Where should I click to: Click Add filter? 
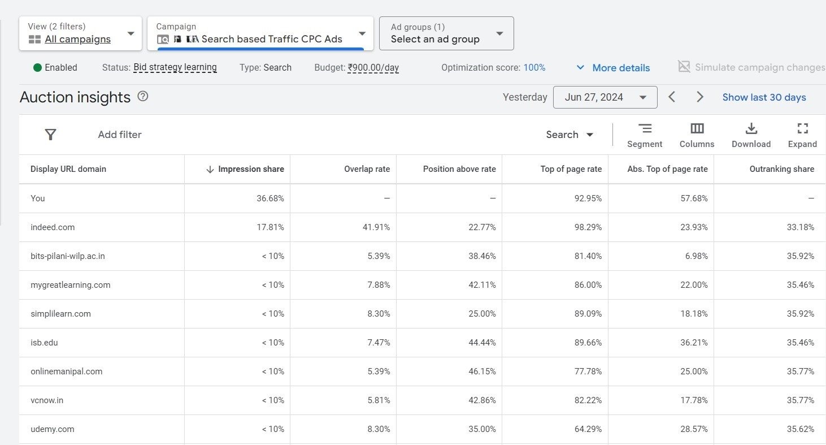tap(119, 135)
